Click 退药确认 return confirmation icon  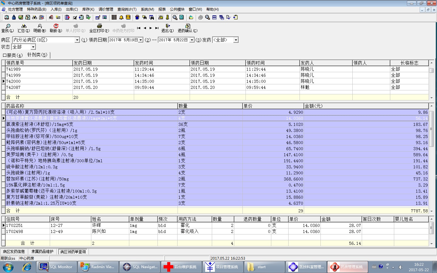tap(188, 26)
